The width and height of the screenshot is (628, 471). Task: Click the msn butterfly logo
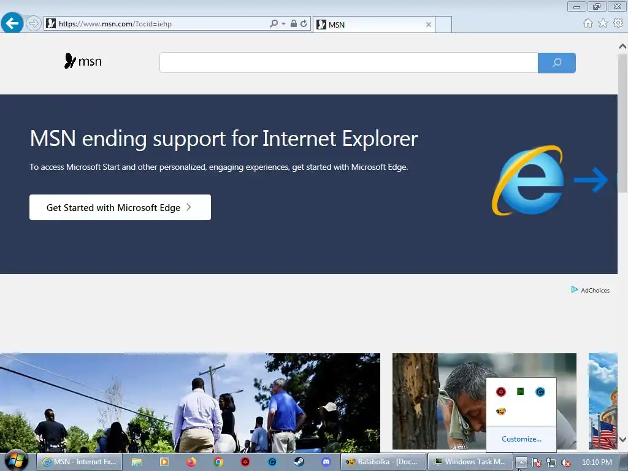(83, 61)
